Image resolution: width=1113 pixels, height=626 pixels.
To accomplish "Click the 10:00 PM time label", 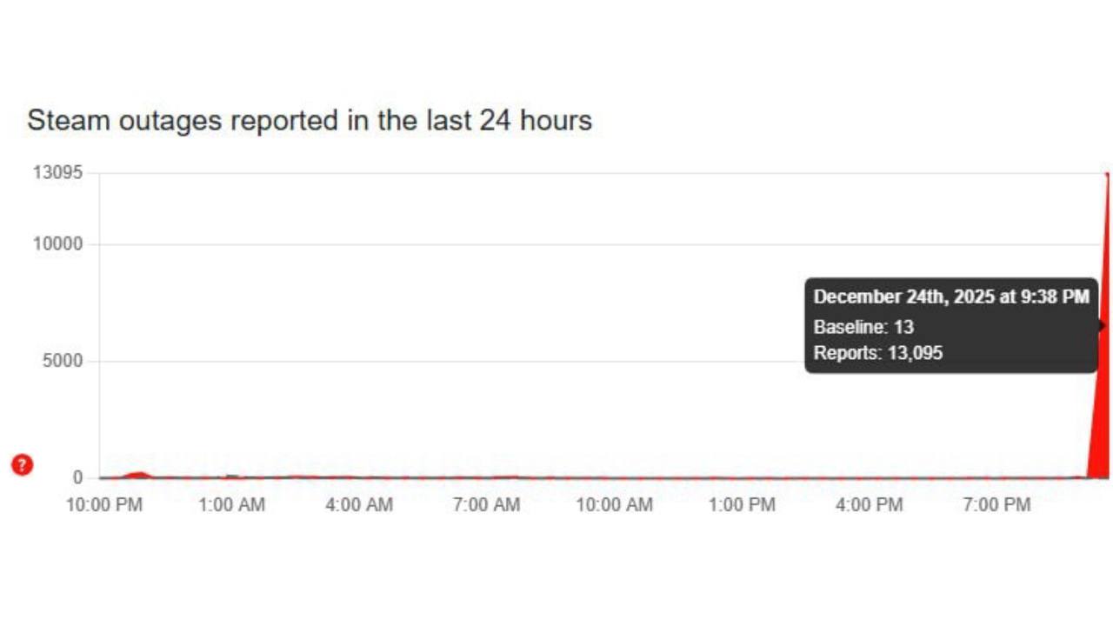I will [x=104, y=505].
